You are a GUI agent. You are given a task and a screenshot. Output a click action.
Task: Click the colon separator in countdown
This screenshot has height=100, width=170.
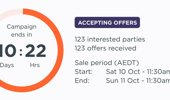tap(21, 52)
